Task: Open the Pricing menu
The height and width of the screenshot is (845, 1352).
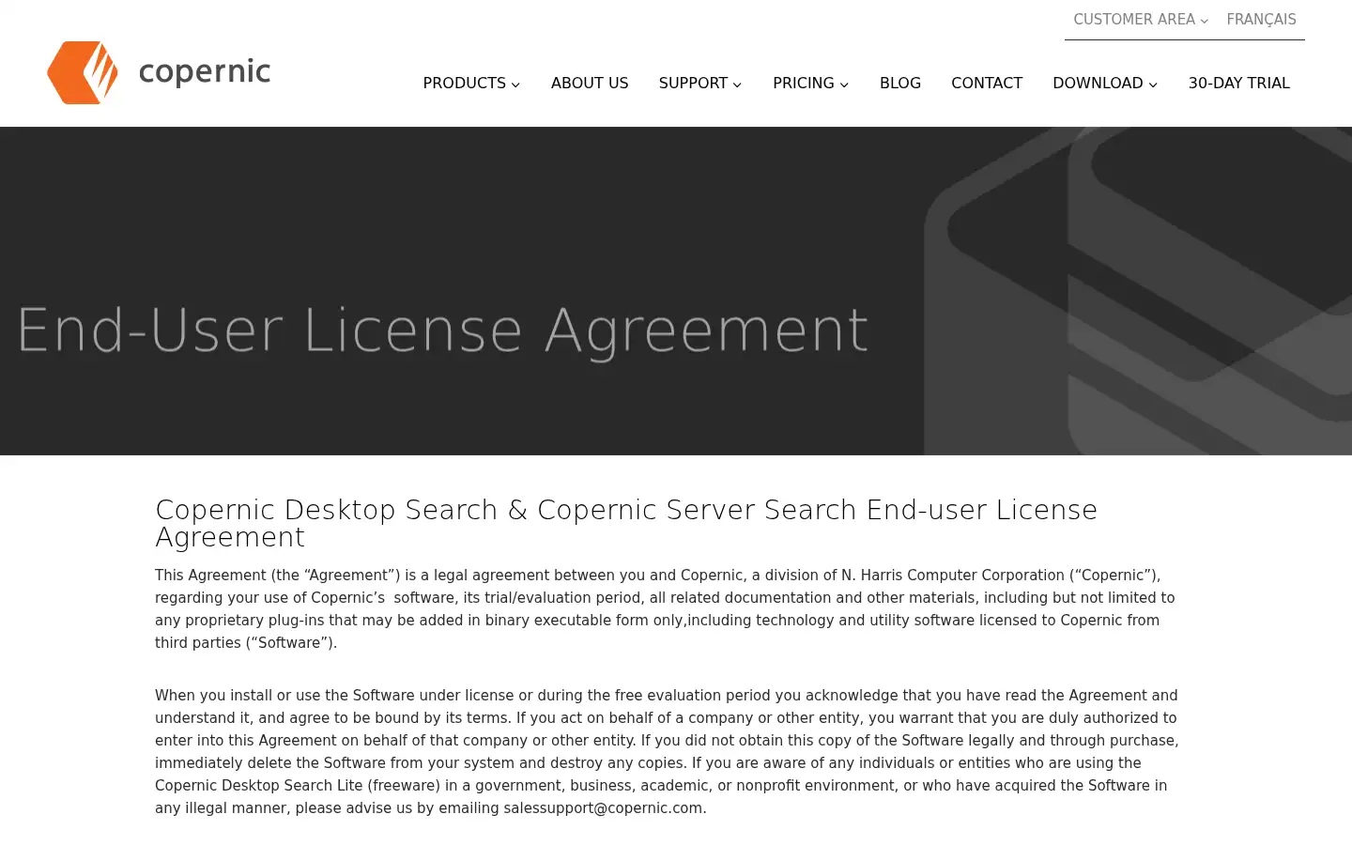Action: [811, 83]
